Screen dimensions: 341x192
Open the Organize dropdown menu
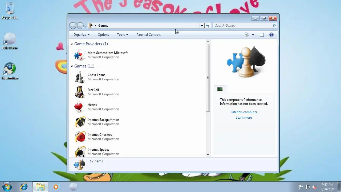pos(82,35)
